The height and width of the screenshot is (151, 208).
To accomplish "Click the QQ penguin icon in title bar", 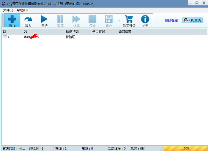I will pyautogui.click(x=4, y=4).
